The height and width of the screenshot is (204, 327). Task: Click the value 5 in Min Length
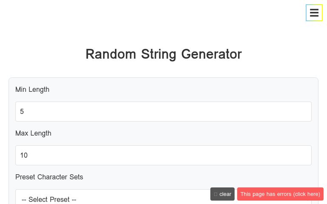point(22,112)
